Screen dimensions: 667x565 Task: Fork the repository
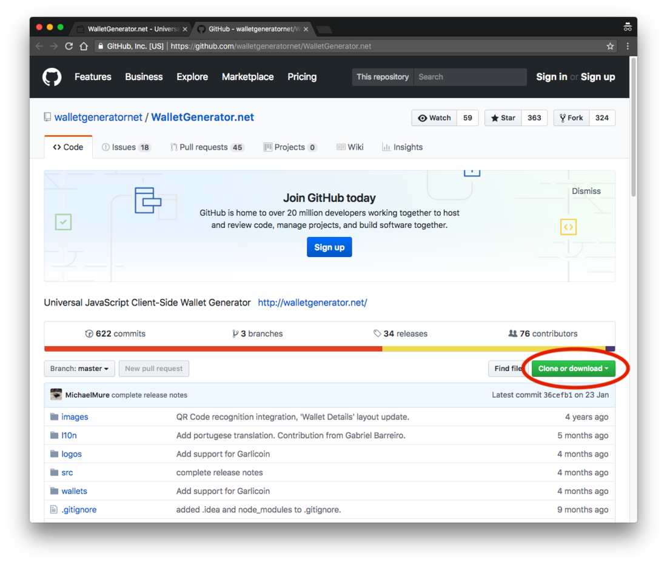(571, 118)
